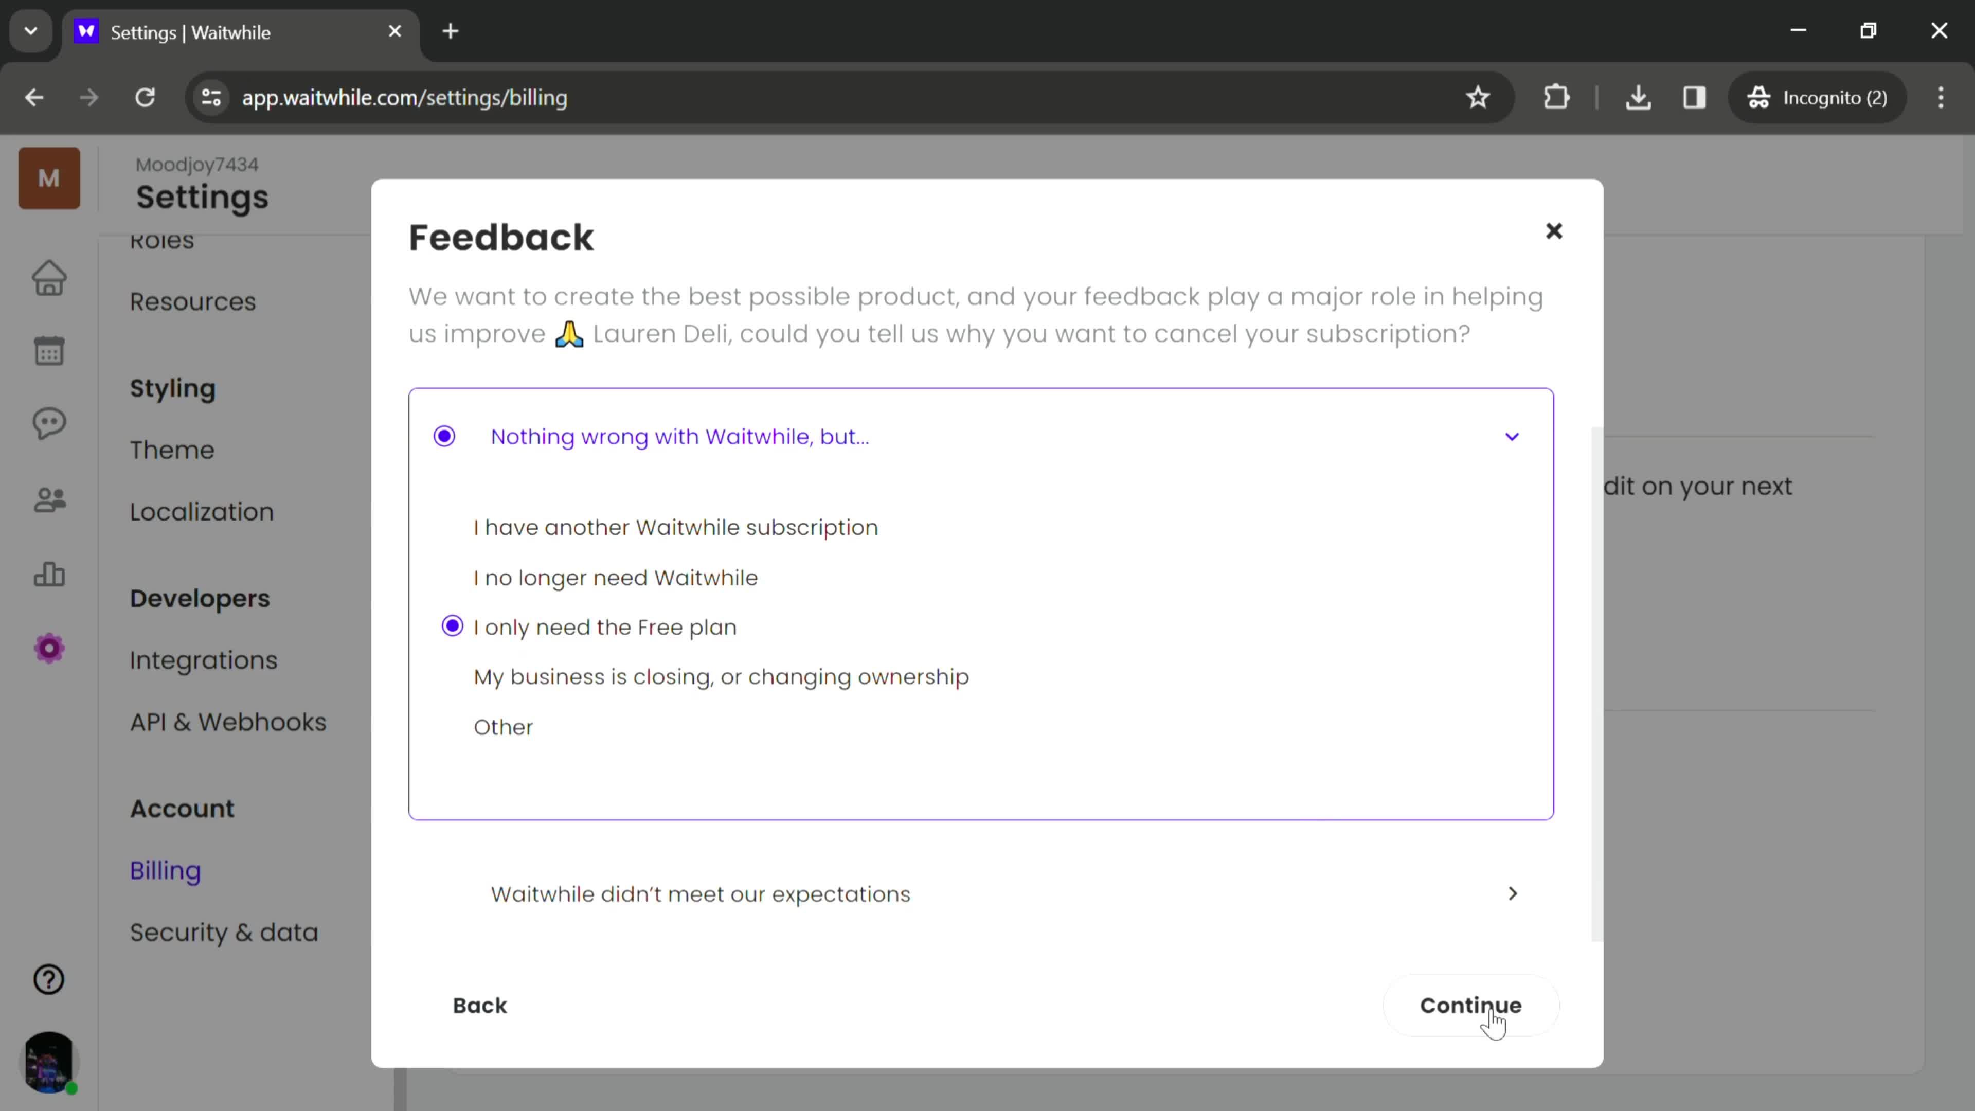1975x1111 pixels.
Task: Open the settings gear icon in sidebar
Action: (x=49, y=649)
